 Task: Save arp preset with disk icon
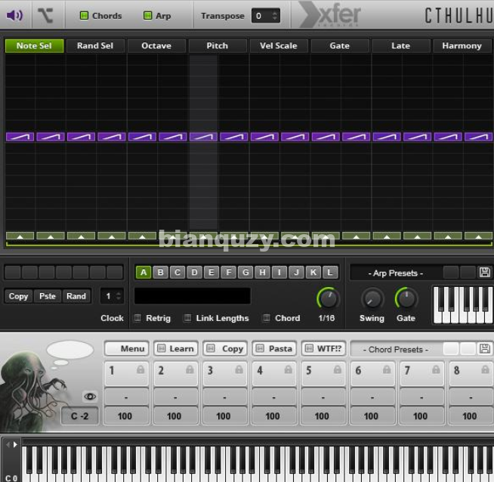(x=484, y=272)
